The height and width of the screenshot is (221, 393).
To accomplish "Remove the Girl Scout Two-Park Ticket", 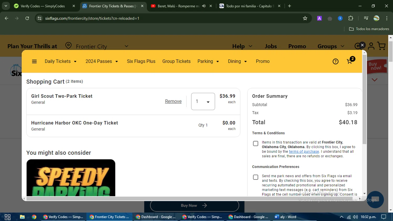I will (173, 101).
